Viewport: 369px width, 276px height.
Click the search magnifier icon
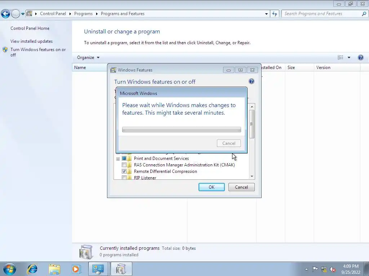pyautogui.click(x=364, y=14)
